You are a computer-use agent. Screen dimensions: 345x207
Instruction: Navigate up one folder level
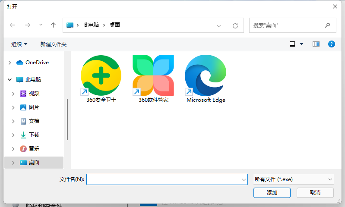click(53, 25)
